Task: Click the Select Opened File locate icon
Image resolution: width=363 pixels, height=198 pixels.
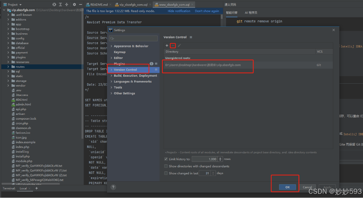Action: pos(54,4)
